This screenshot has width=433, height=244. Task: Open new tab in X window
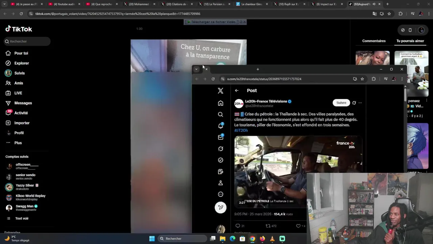tap(258, 69)
